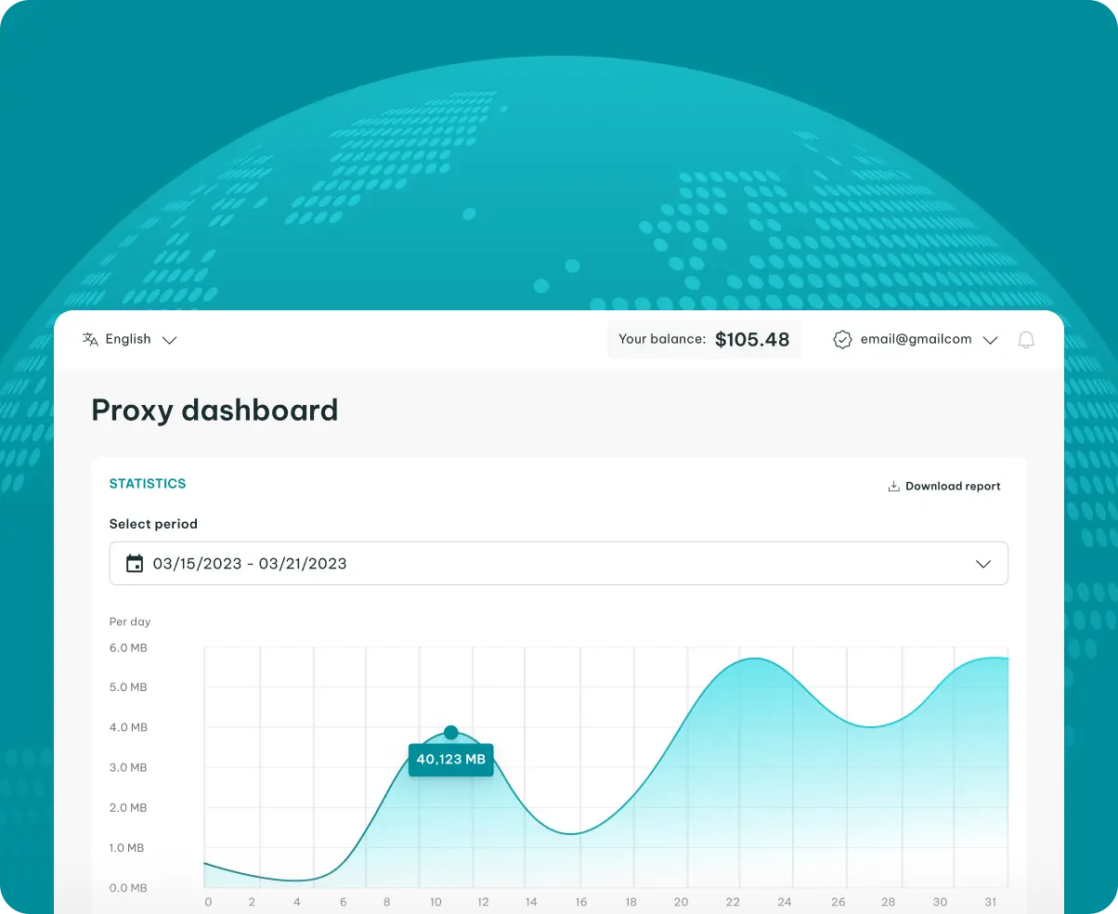
Task: Click the chevron icon beside English
Action: 169,340
